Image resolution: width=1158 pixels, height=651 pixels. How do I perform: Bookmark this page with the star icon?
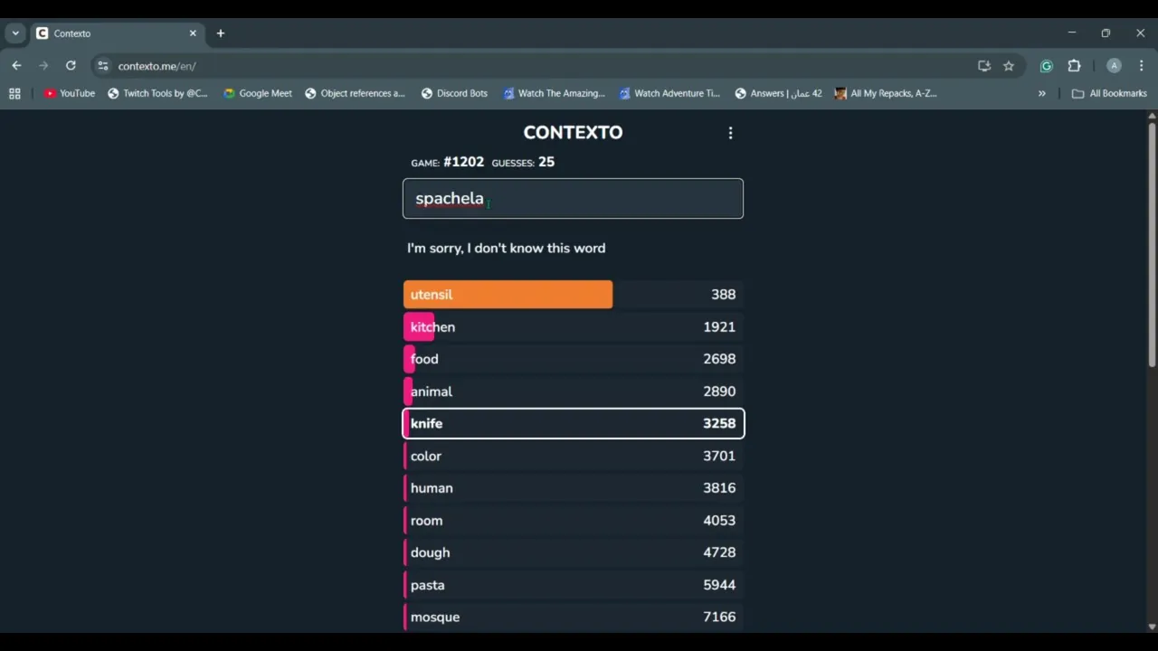tap(1009, 66)
